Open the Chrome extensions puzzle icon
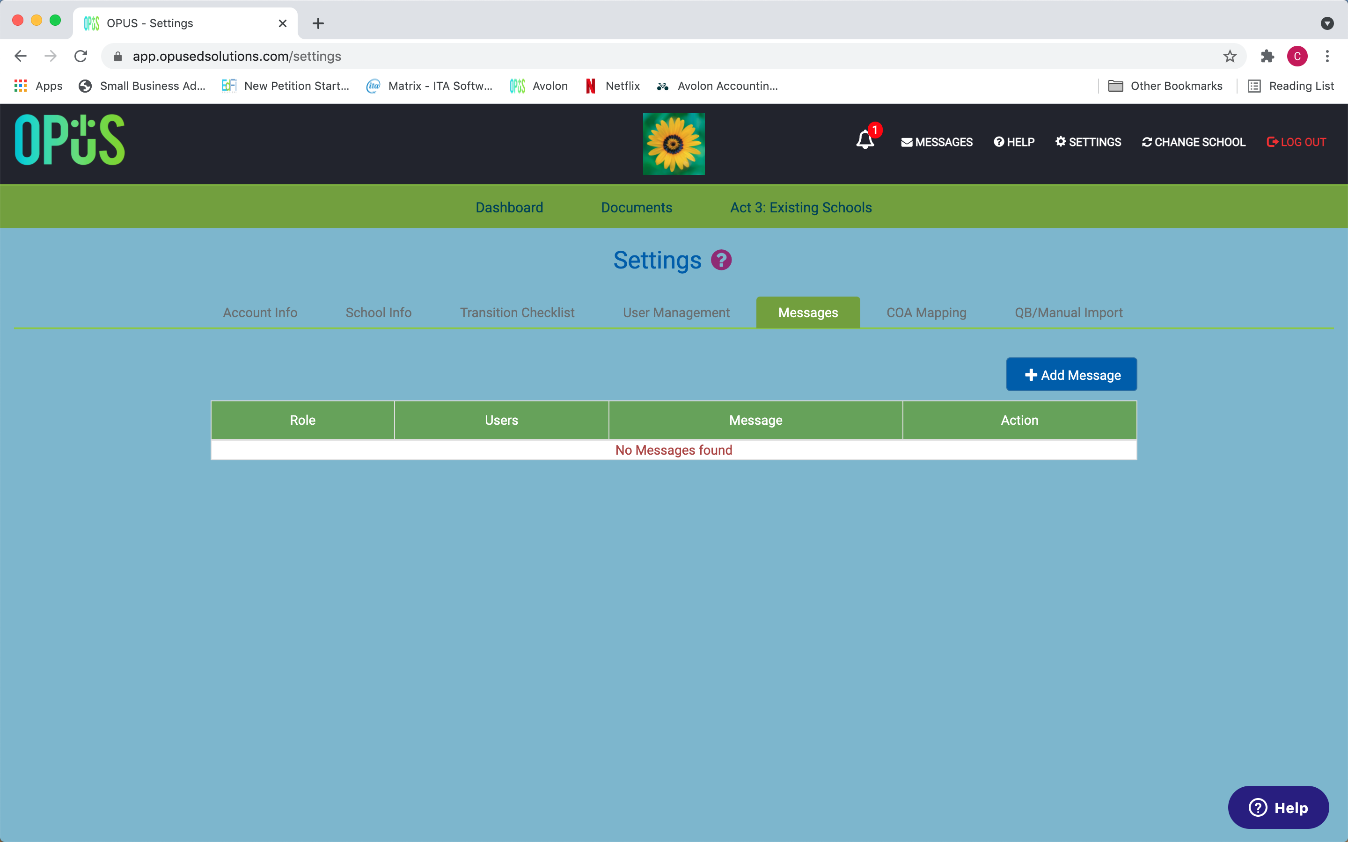 tap(1267, 56)
